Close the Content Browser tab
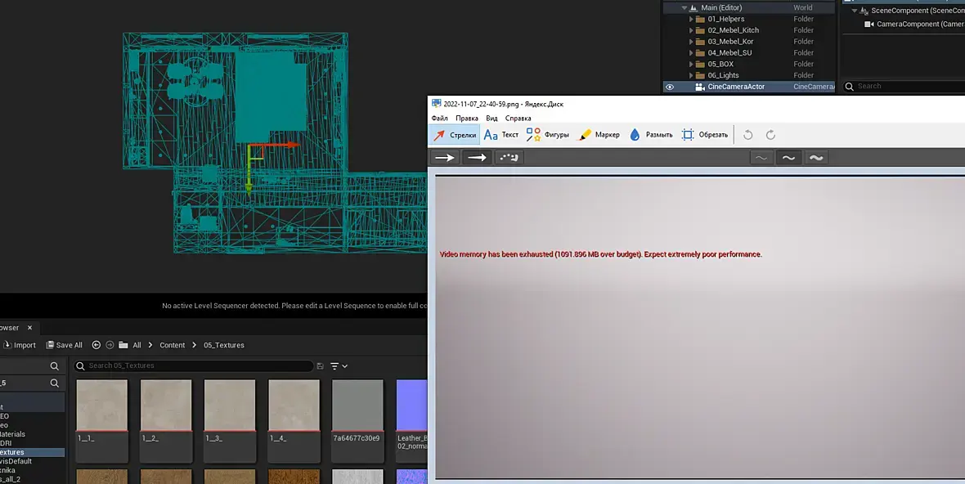Image resolution: width=965 pixels, height=484 pixels. [x=29, y=328]
